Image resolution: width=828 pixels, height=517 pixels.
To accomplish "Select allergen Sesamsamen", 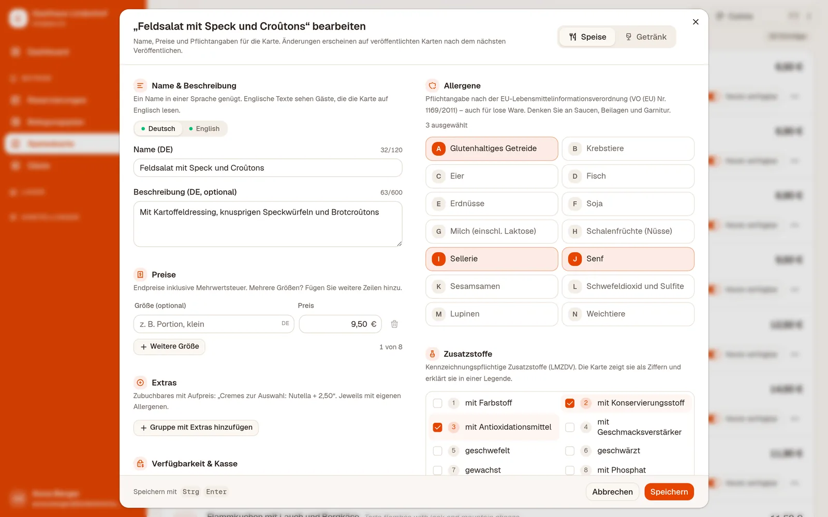I will click(x=492, y=286).
